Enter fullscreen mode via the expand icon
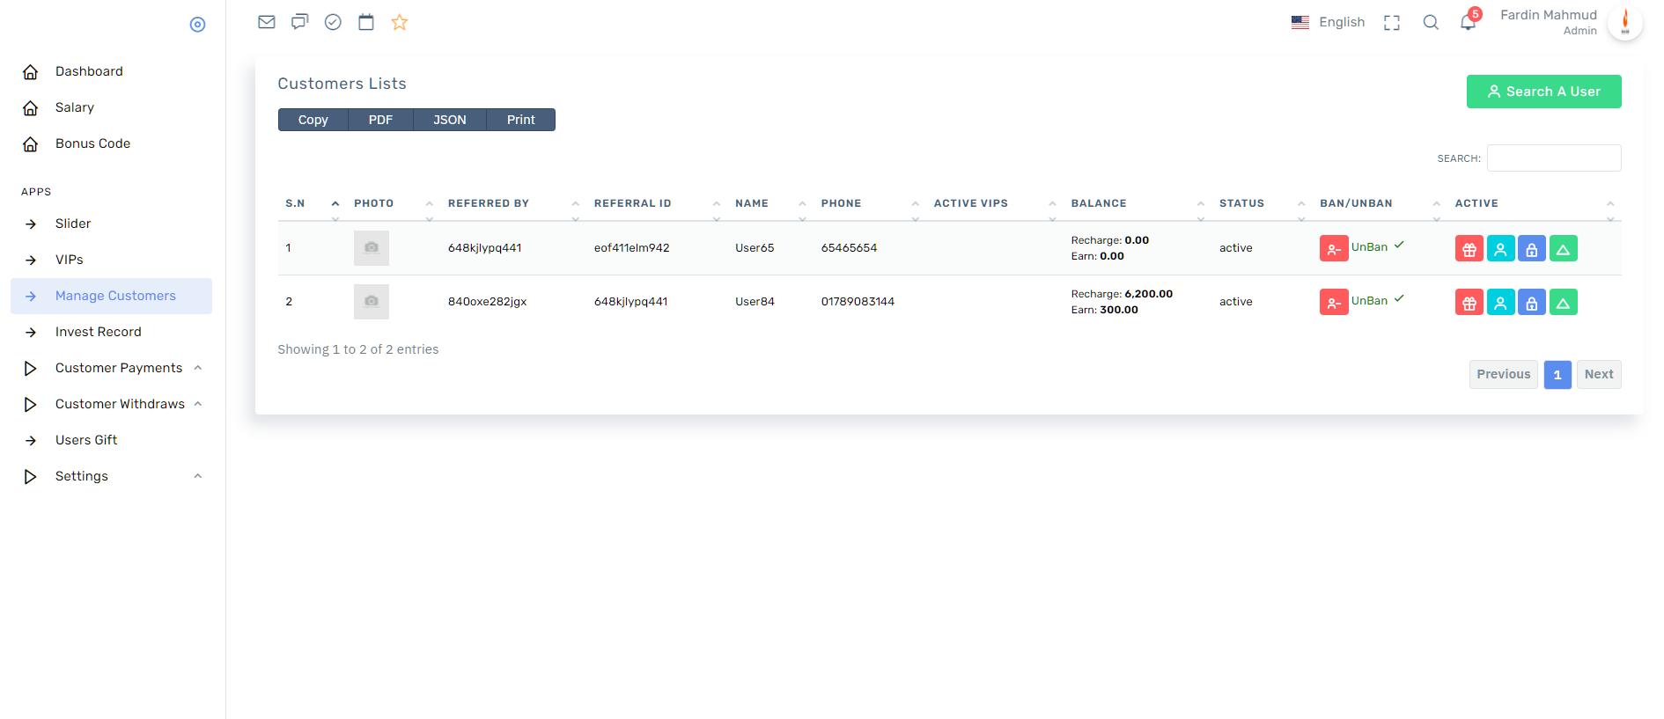 [x=1392, y=23]
